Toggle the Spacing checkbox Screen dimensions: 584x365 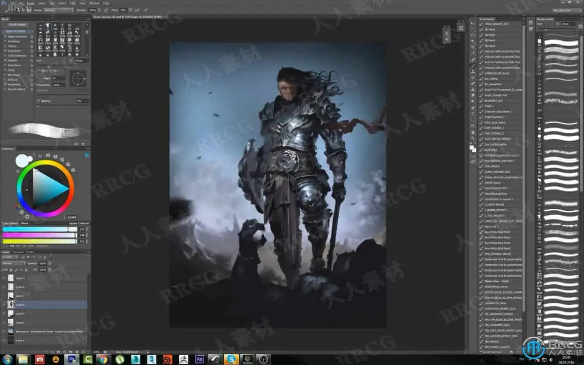point(38,101)
